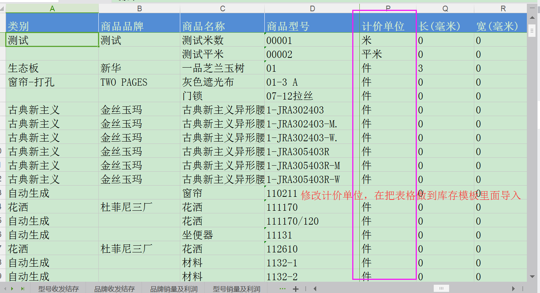Select column B header
Image resolution: width=540 pixels, height=293 pixels.
pos(139,8)
